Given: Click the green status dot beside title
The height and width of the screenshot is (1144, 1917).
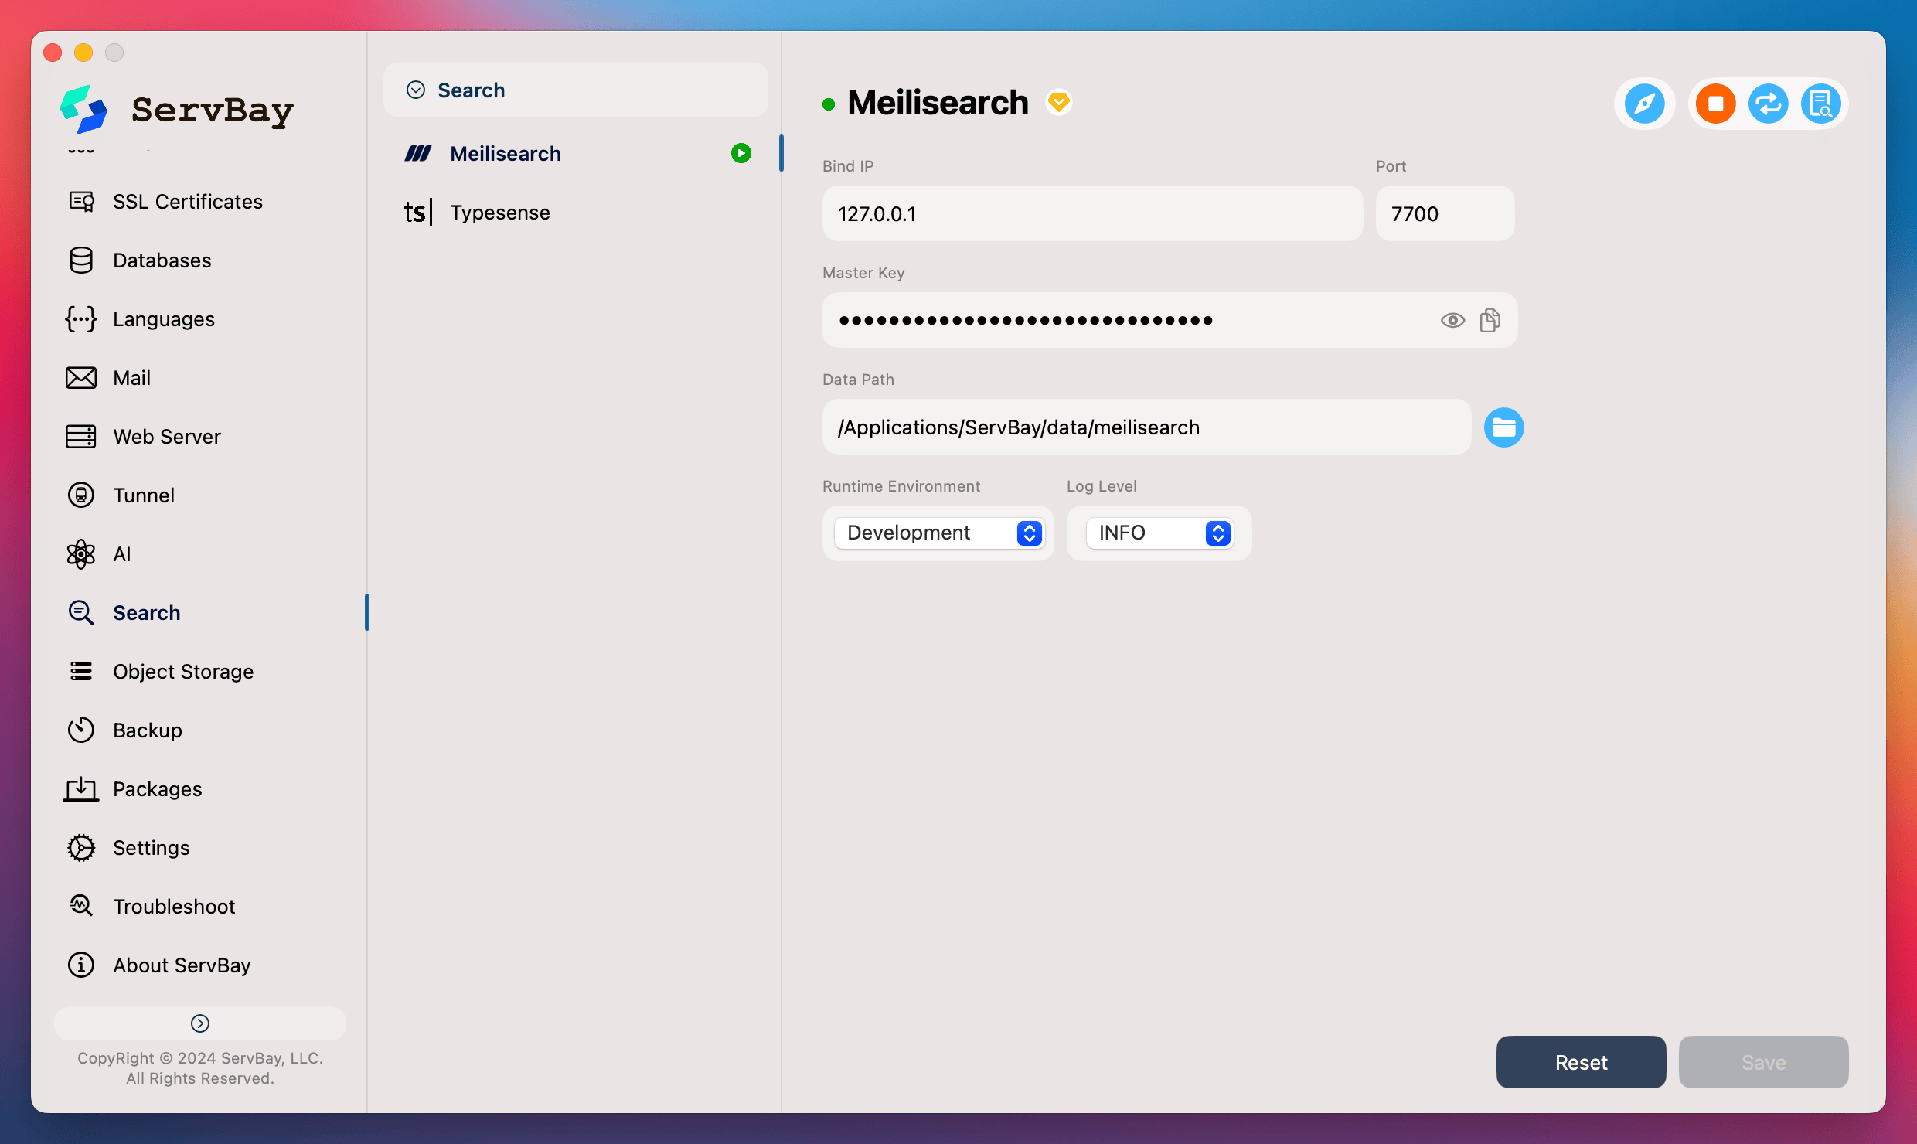Looking at the screenshot, I should [829, 104].
